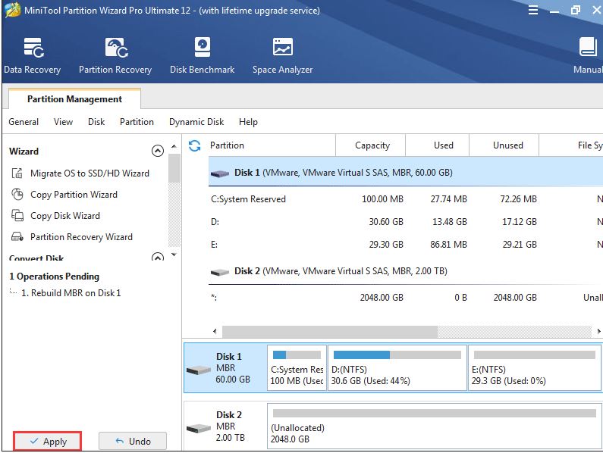The height and width of the screenshot is (453, 603).
Task: Open the Data Recovery tool
Action: [33, 55]
